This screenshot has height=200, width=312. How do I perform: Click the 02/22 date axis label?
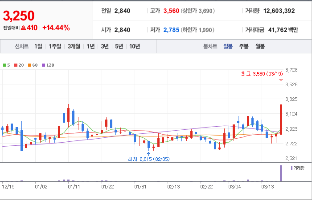point(206,187)
